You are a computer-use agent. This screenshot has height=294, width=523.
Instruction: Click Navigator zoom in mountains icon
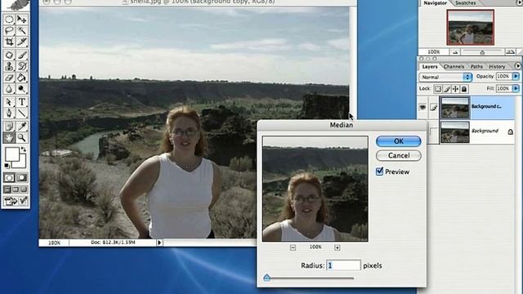pyautogui.click(x=510, y=51)
